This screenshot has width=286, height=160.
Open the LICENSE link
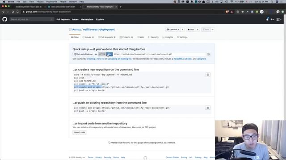188,59
